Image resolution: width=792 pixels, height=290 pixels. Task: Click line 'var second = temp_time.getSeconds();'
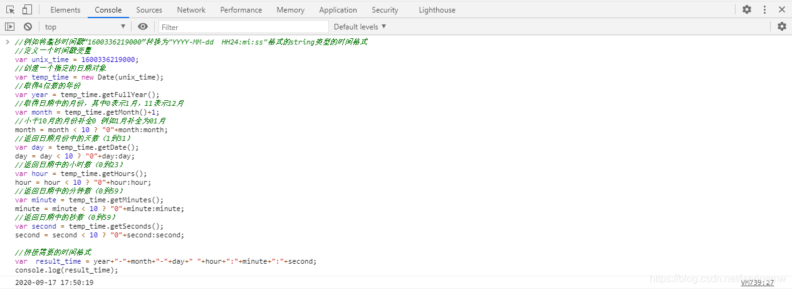tap(89, 226)
